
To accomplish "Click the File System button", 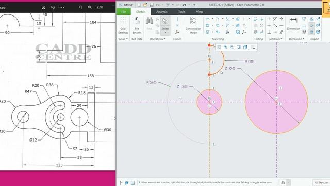I will [x=137, y=25].
